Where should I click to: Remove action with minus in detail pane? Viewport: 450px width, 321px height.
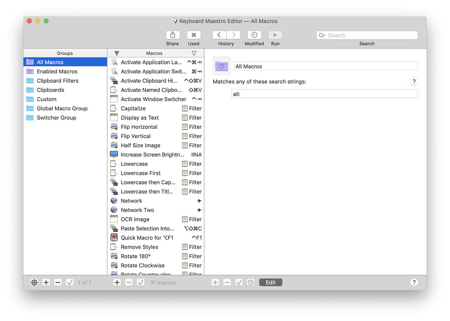click(227, 283)
